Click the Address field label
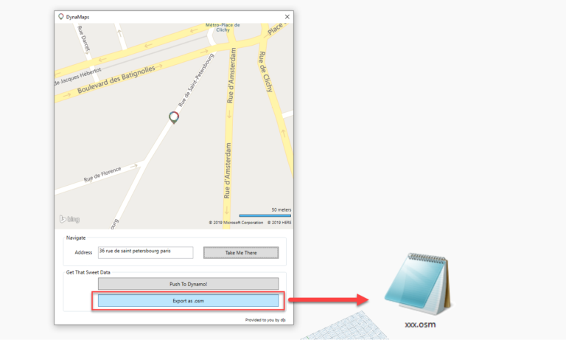 [x=83, y=252]
